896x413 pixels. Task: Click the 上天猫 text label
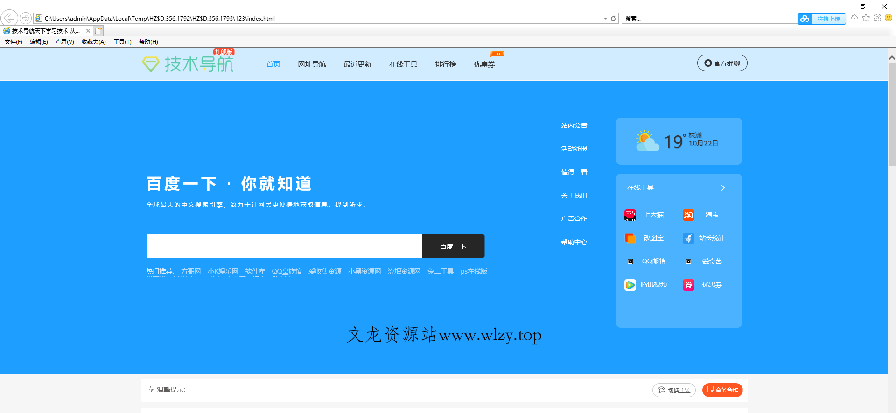coord(654,215)
